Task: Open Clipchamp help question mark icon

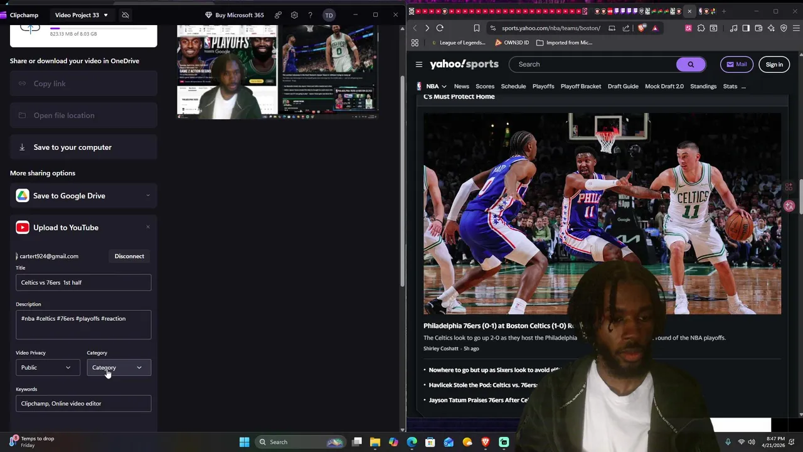Action: click(x=310, y=15)
